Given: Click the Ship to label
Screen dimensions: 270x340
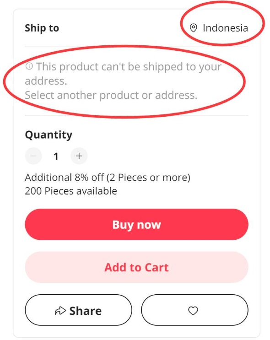Looking at the screenshot, I should pyautogui.click(x=42, y=28).
